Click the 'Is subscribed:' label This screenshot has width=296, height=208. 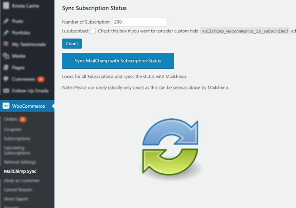(75, 31)
